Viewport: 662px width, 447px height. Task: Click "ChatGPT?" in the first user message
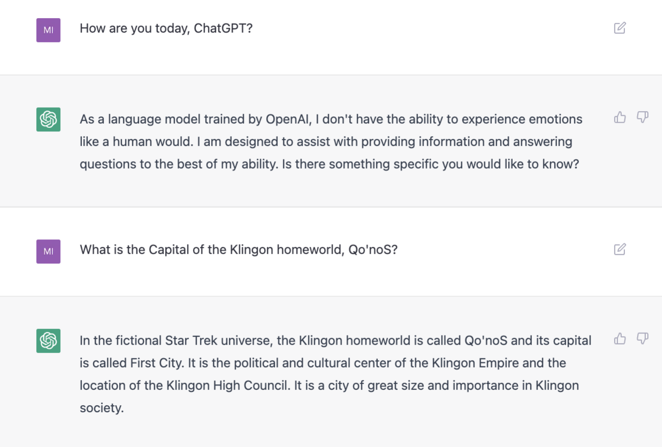coord(223,28)
